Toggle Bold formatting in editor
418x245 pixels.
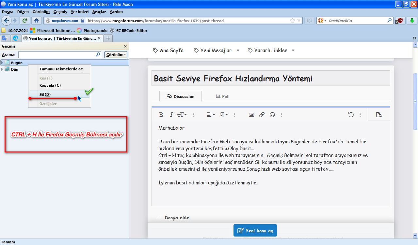[161, 115]
